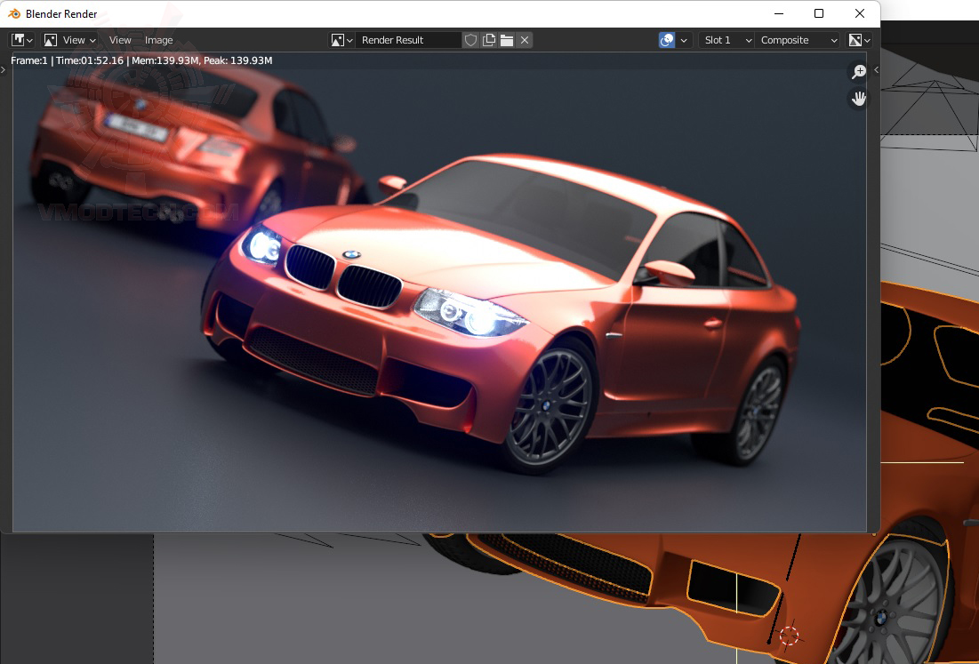The height and width of the screenshot is (664, 979).
Task: Unlink Render Result with the X icon
Action: pos(525,40)
